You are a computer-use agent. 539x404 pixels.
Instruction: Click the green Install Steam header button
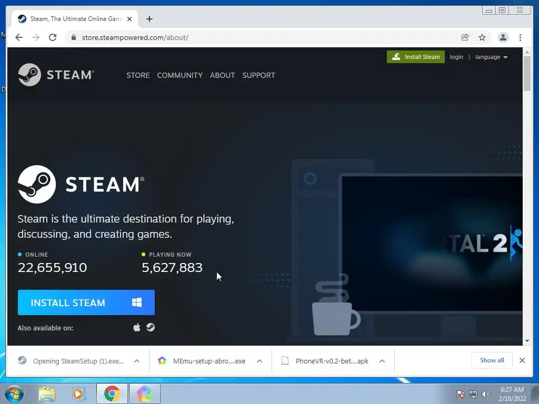[416, 57]
